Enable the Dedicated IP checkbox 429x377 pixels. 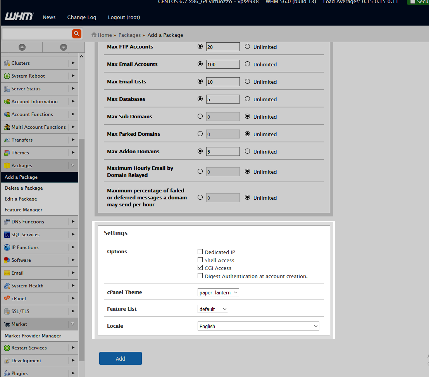200,252
